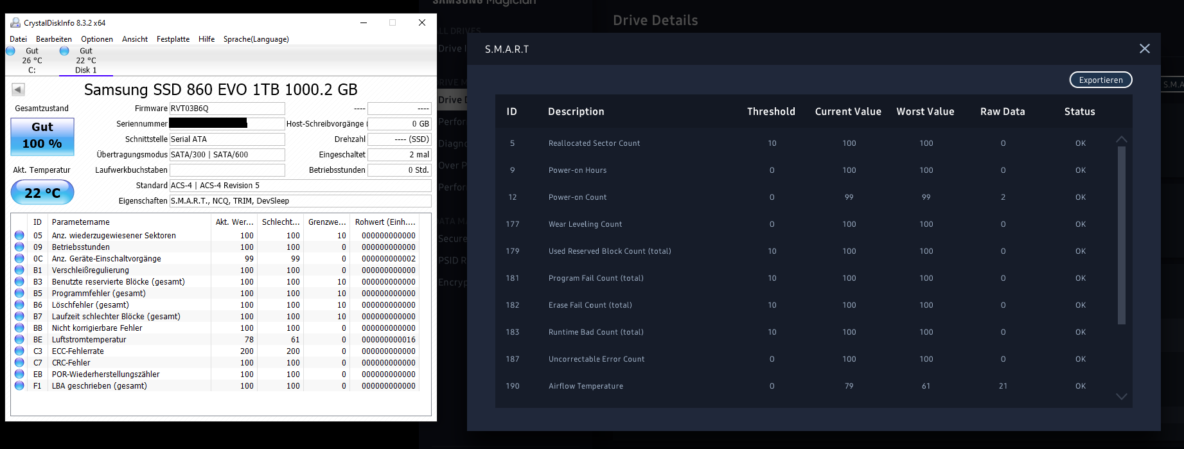Select Used Reserved Block Count row
This screenshot has height=449, width=1184.
tap(806, 251)
